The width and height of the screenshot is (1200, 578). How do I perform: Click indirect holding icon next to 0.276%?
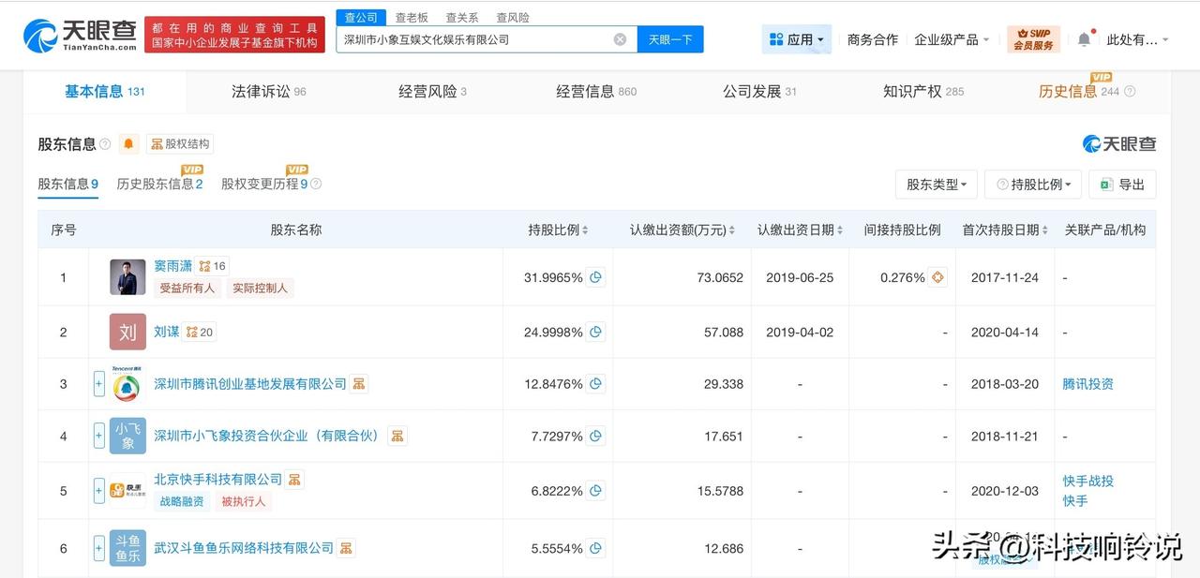[938, 277]
